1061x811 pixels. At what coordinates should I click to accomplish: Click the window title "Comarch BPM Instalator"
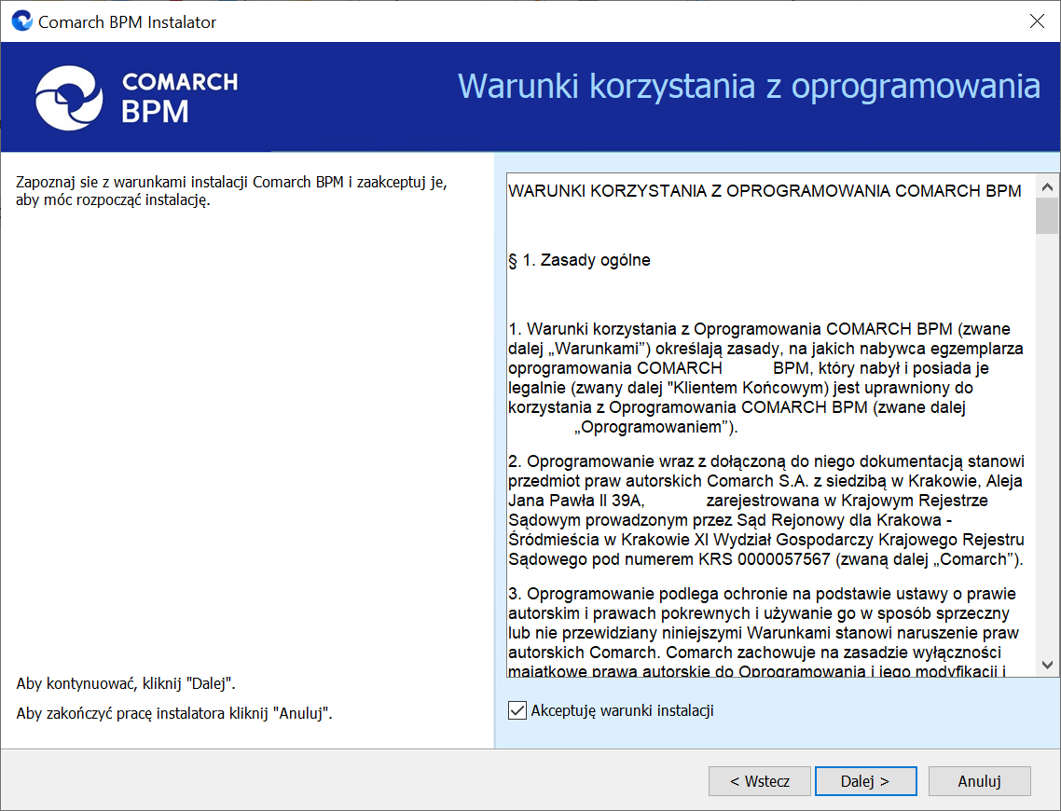[x=127, y=21]
